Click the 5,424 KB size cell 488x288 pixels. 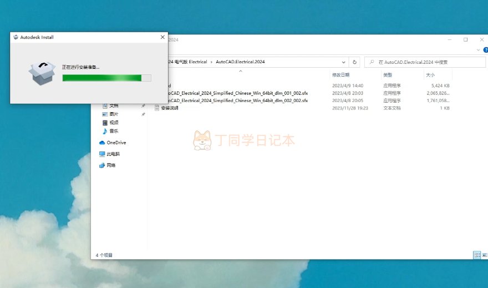coord(440,85)
